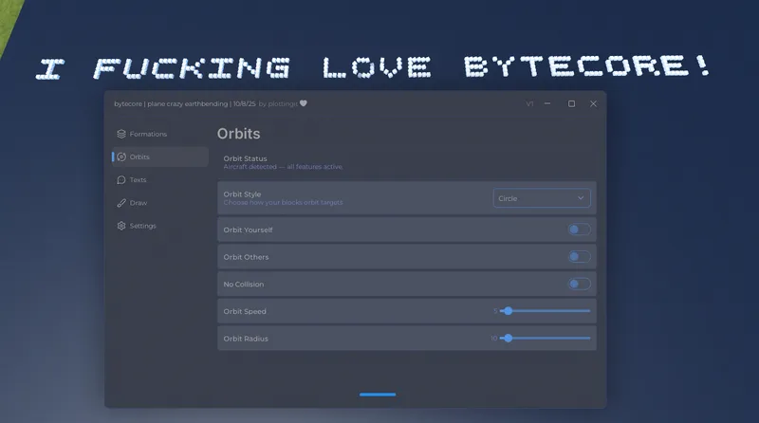Viewport: 759px width, 423px height.
Task: Open the Orbit Style Circle dropdown
Action: coord(541,198)
